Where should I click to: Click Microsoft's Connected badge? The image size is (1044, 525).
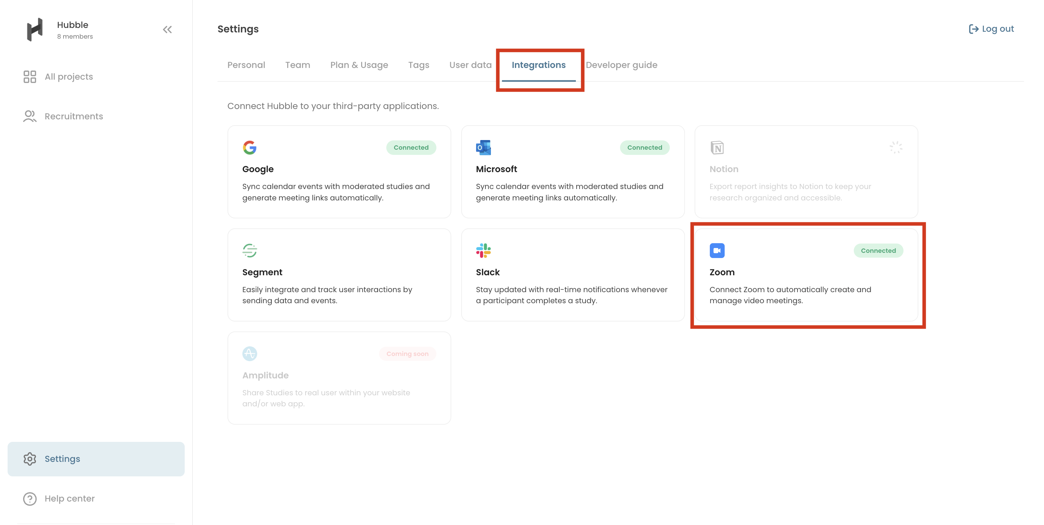[x=645, y=147]
